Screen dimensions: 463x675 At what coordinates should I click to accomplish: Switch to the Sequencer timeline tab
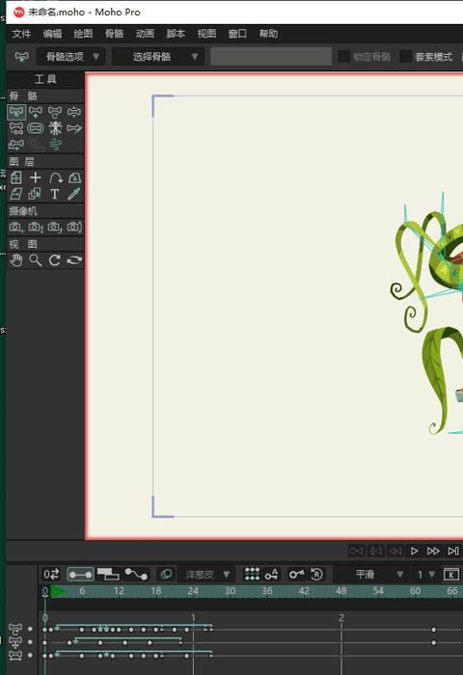click(x=108, y=575)
